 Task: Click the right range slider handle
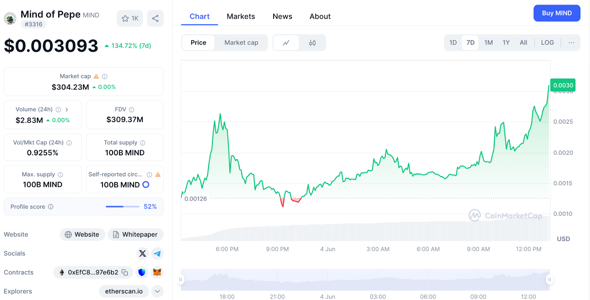[x=549, y=280]
